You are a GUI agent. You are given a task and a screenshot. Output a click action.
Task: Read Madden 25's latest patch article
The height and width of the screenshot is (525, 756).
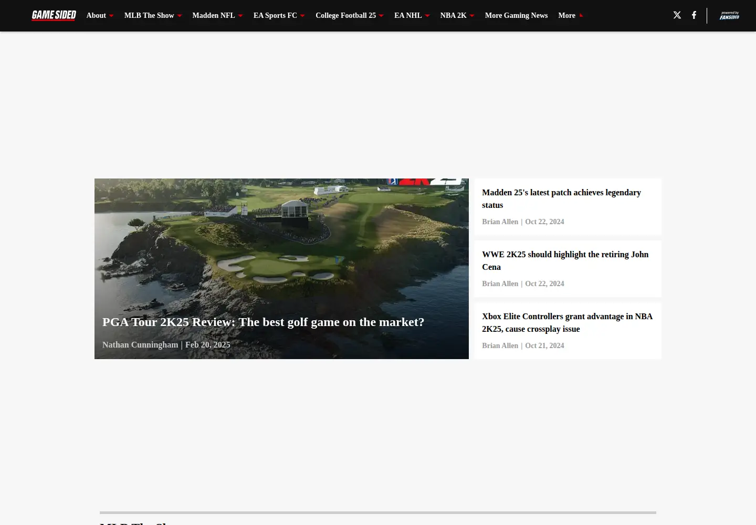point(561,199)
